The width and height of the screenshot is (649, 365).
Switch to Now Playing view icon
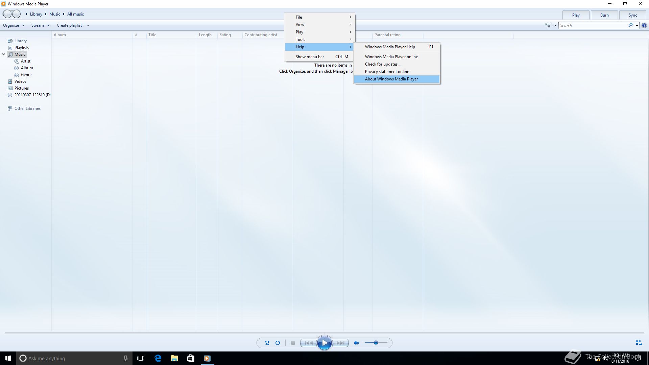(x=639, y=343)
